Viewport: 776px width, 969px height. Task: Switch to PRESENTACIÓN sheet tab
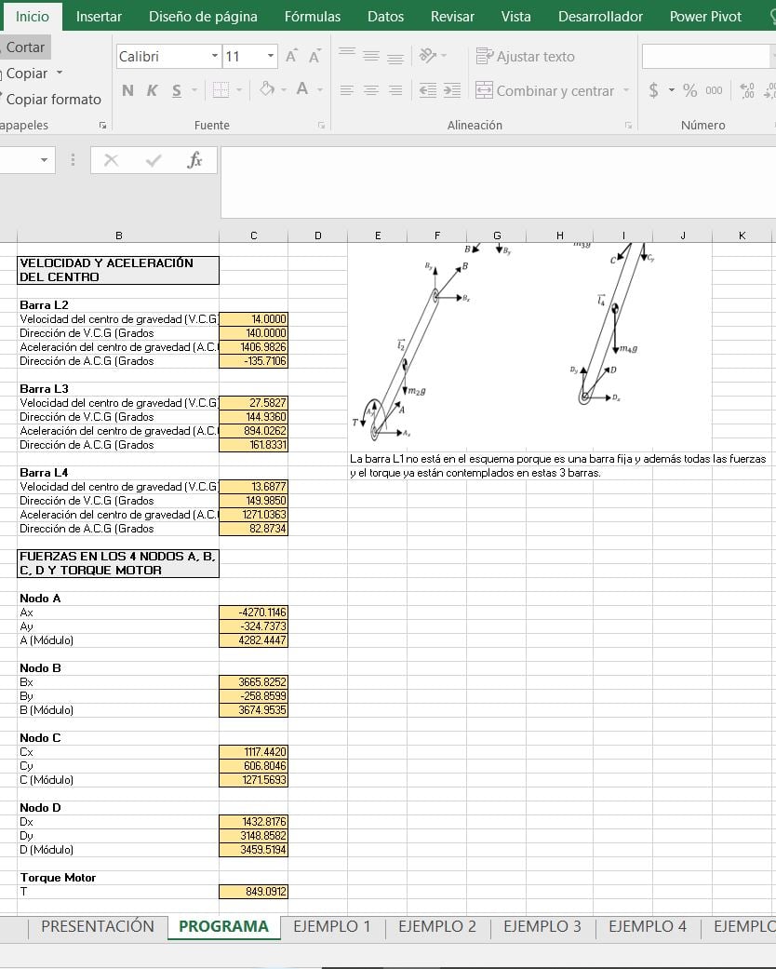(98, 927)
